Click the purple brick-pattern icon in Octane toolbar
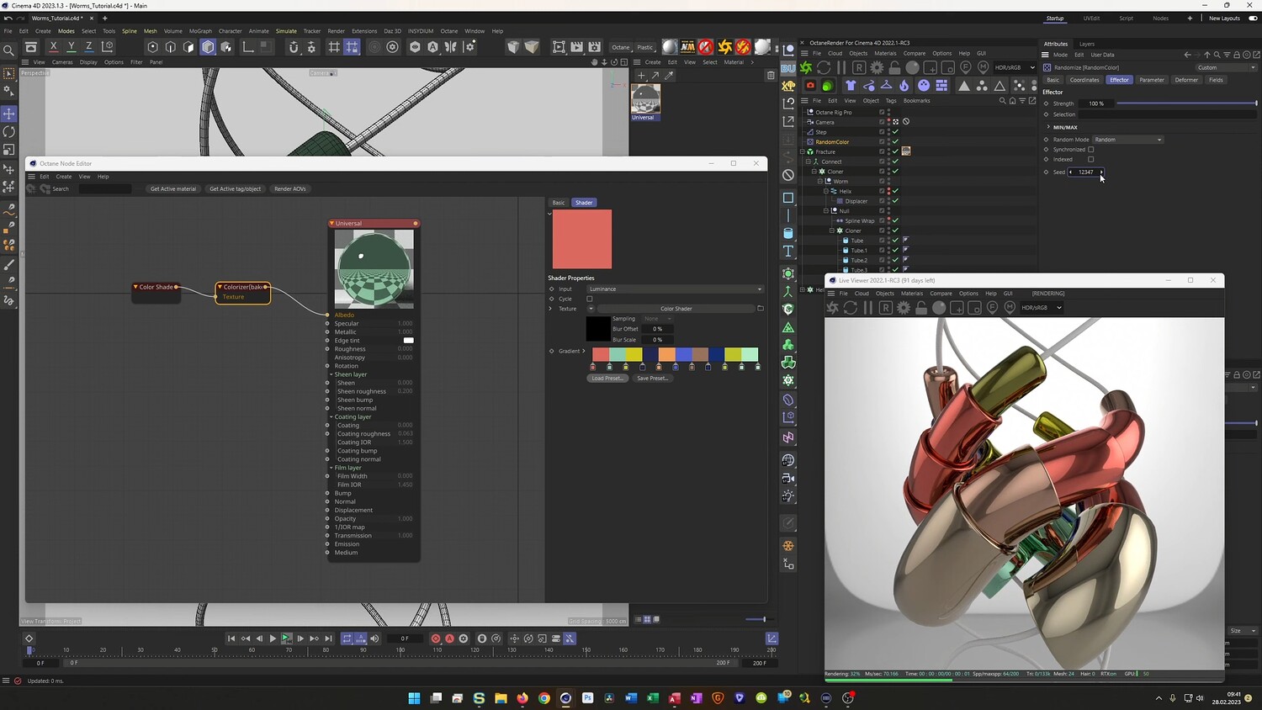Viewport: 1262px width, 710px height. tap(941, 86)
